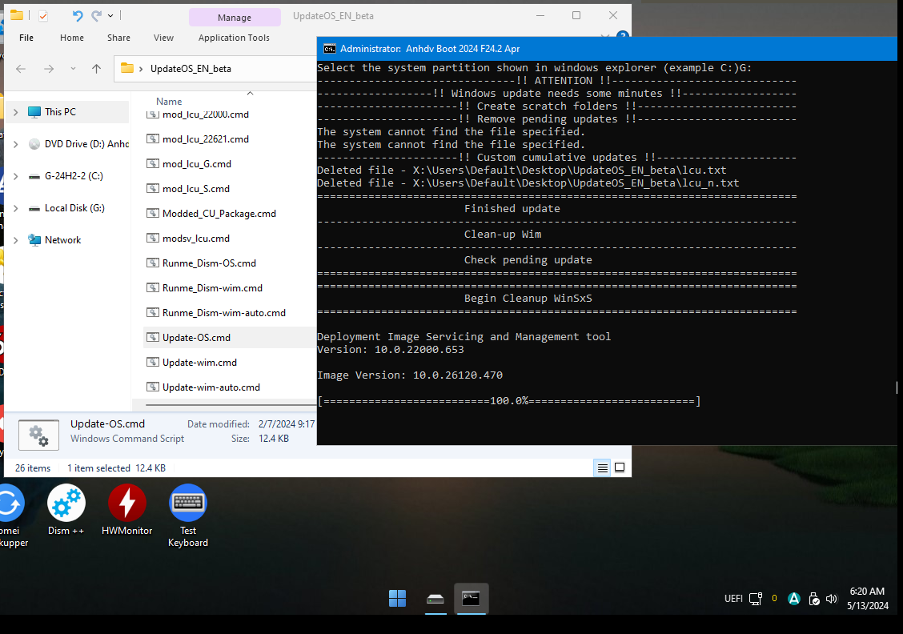Image resolution: width=903 pixels, height=634 pixels.
Task: Open the File menu in Explorer
Action: click(26, 38)
